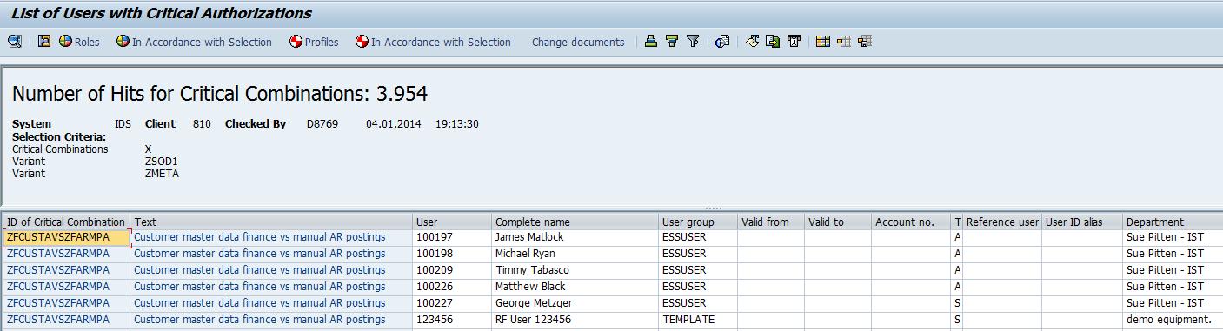This screenshot has width=1223, height=331.
Task: Click the save layout icon
Action: [x=865, y=42]
